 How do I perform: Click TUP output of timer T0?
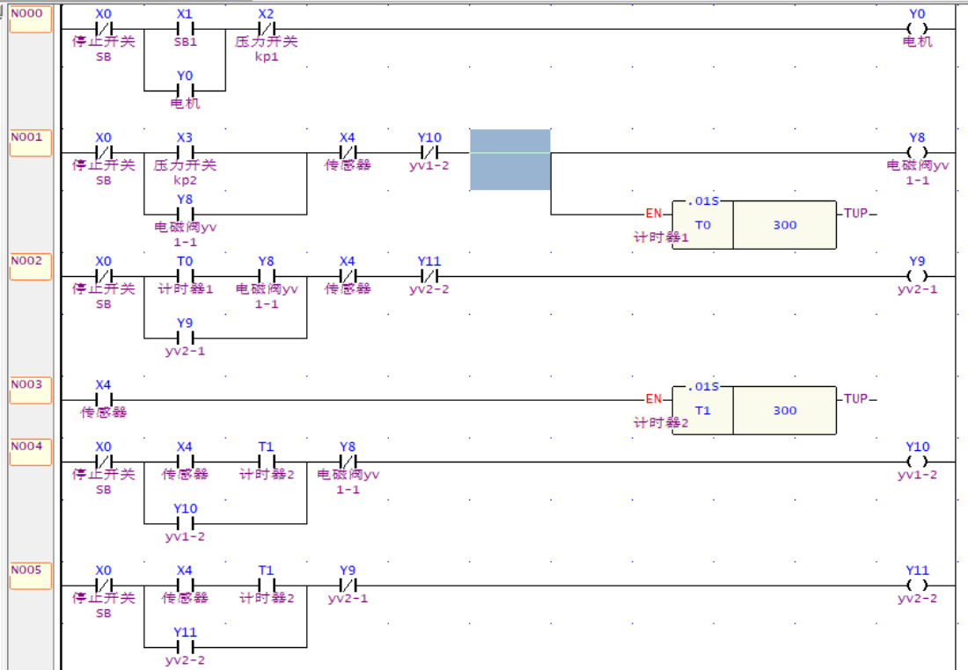(855, 213)
